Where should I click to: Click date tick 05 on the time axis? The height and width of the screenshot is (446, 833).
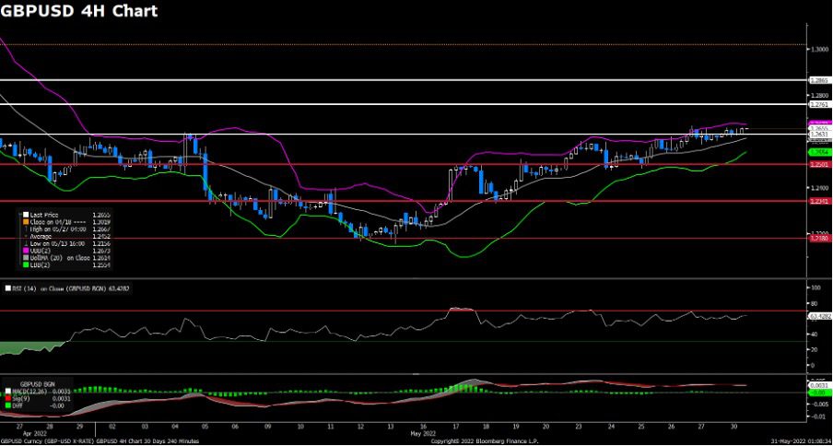(x=205, y=427)
